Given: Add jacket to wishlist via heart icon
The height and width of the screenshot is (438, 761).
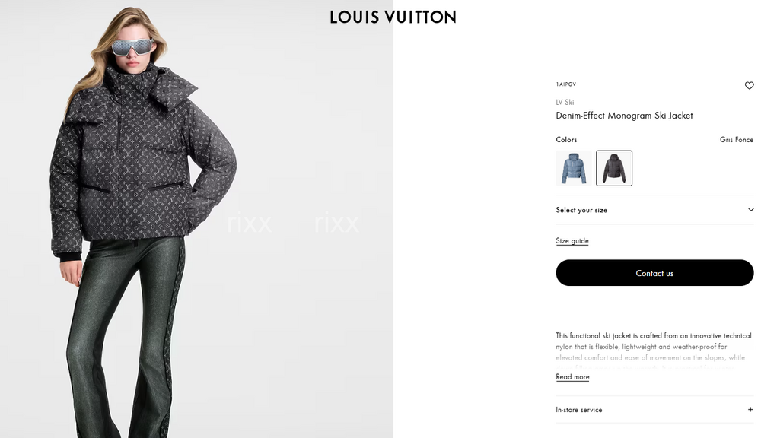Looking at the screenshot, I should click(749, 85).
